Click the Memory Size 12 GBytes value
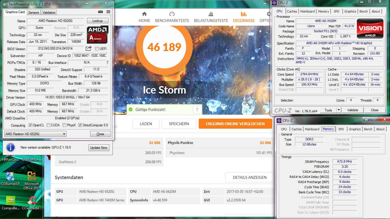Viewport: 390px width, 219px height. 309,144
